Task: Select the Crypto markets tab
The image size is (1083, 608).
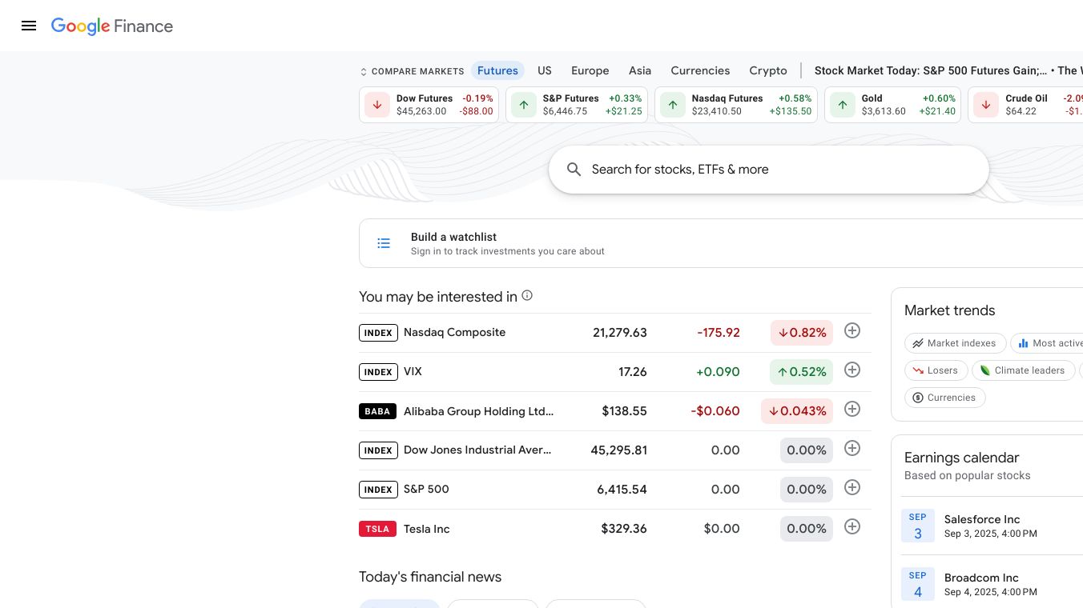Action: coord(767,70)
